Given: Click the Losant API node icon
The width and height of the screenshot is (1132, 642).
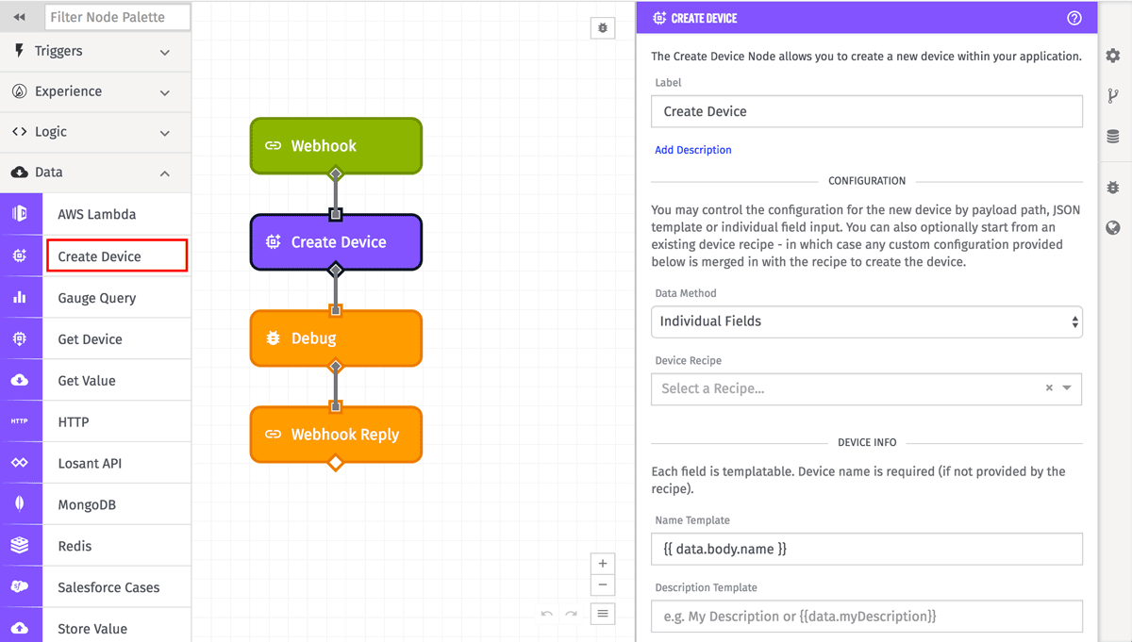Looking at the screenshot, I should (x=20, y=463).
